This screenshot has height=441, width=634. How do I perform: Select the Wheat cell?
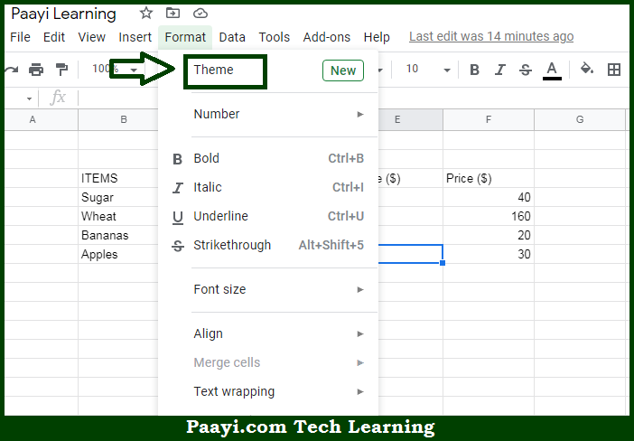(118, 216)
